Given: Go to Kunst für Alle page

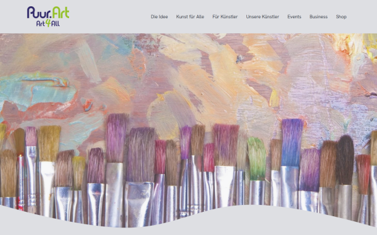Looking at the screenshot, I should pos(190,17).
